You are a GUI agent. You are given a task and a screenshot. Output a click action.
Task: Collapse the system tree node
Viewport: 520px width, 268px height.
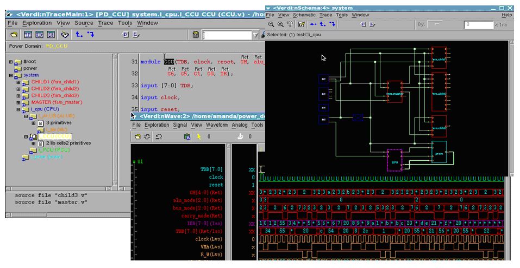click(11, 75)
